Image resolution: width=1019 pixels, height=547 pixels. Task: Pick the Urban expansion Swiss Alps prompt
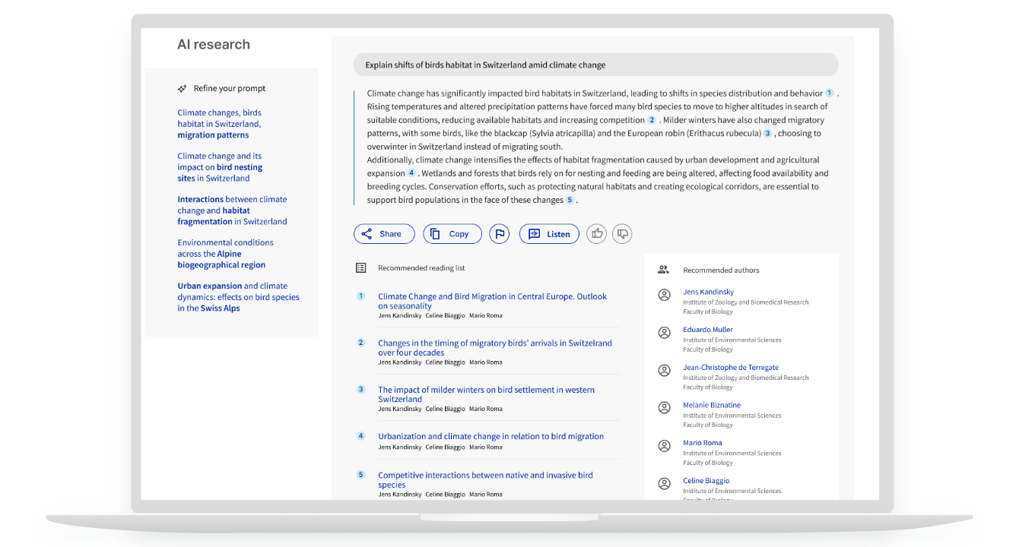[238, 297]
